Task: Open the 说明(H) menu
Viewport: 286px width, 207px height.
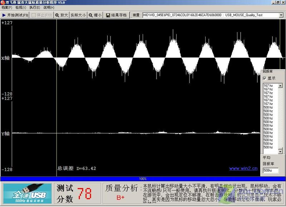Action: [x=49, y=7]
